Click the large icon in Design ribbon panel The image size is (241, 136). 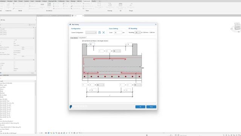[x=131, y=5]
